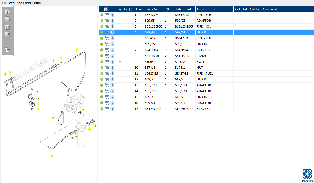Click gear icon for item 3 PIPE - OIL
The height and width of the screenshot is (183, 314).
(102, 26)
